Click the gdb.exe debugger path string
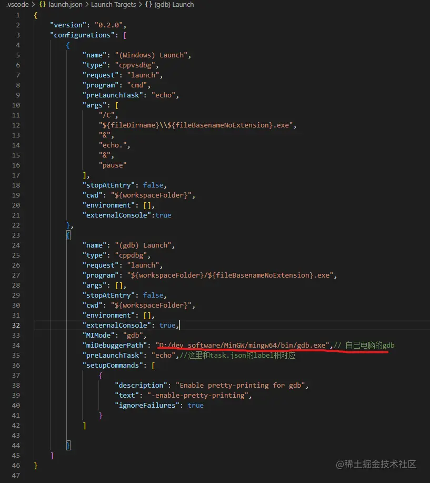The image size is (430, 483). tap(242, 346)
